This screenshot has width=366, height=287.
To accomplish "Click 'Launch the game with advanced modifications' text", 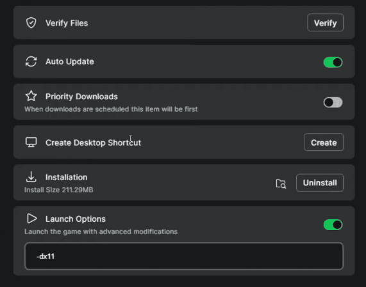I will 101,231.
